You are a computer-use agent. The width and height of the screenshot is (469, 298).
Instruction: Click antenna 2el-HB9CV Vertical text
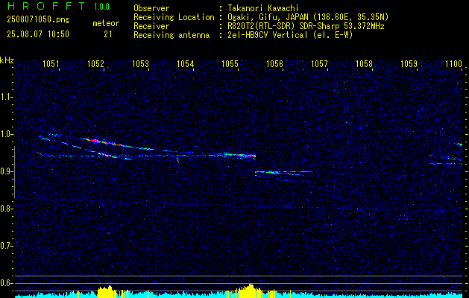tap(290, 35)
